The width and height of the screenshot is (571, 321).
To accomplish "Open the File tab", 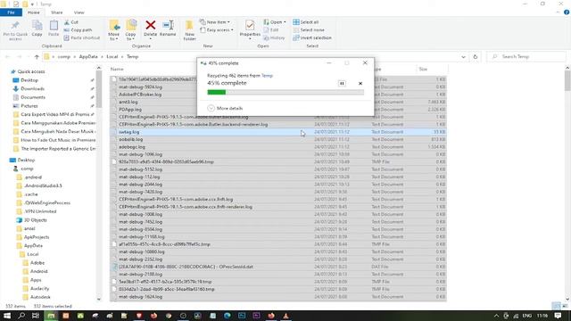I will (11, 12).
